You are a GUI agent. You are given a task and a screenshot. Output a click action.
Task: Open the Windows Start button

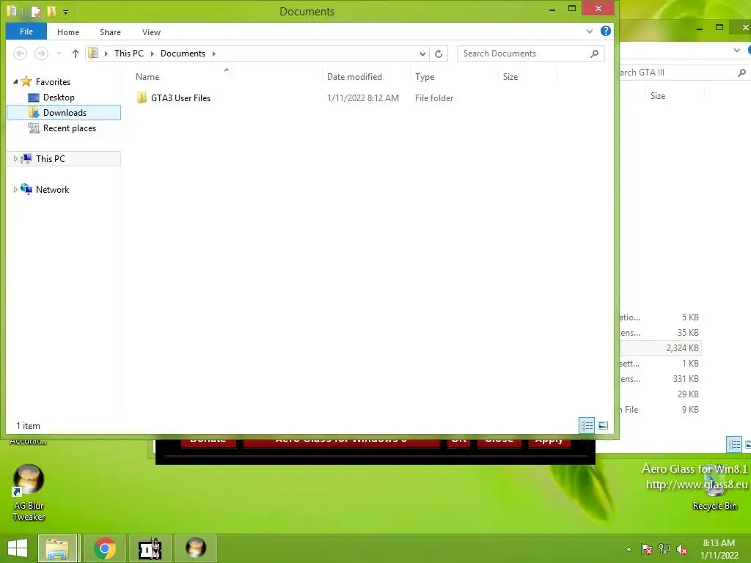[x=18, y=548]
